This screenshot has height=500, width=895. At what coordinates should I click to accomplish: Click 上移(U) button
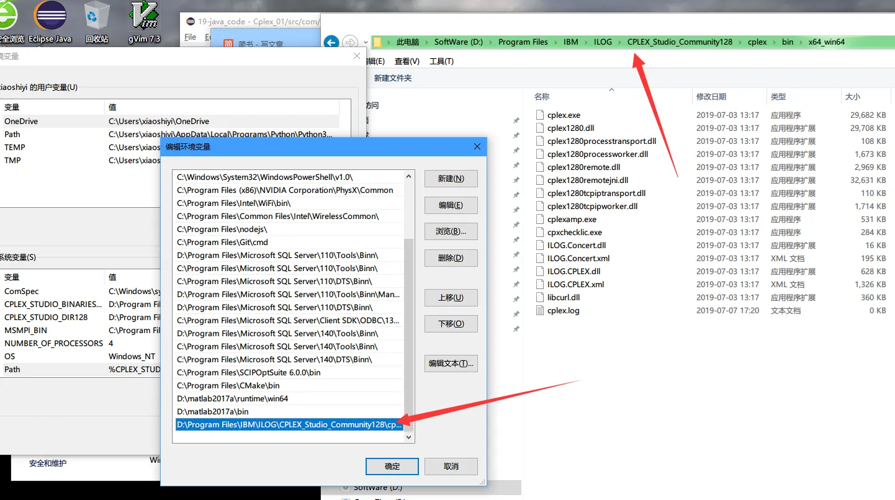[x=451, y=298]
